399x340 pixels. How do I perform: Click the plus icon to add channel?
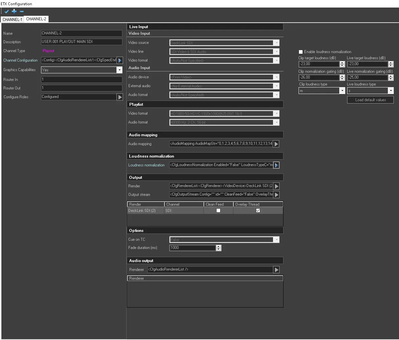(x=14, y=11)
